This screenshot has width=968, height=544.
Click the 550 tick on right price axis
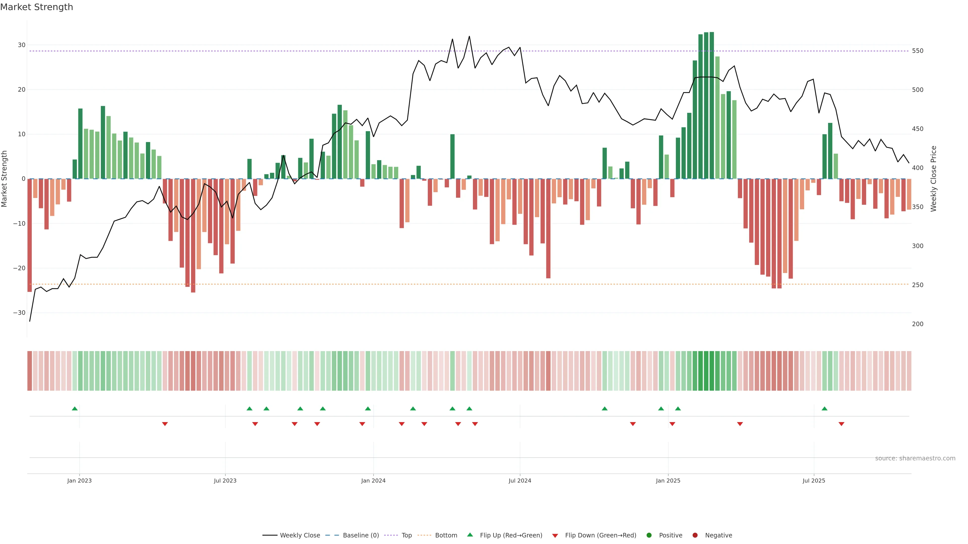coord(918,51)
